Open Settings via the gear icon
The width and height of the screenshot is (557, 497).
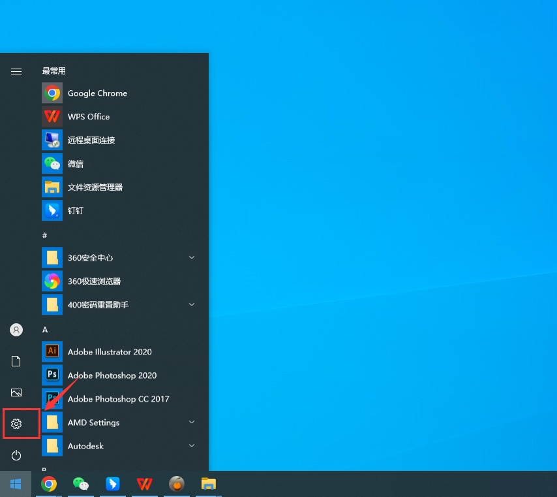[16, 423]
